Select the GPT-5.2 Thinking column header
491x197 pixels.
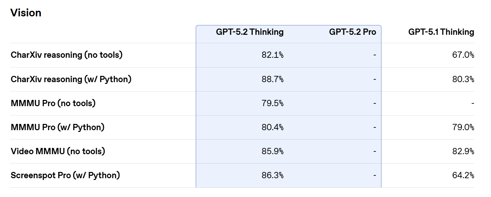click(x=250, y=32)
